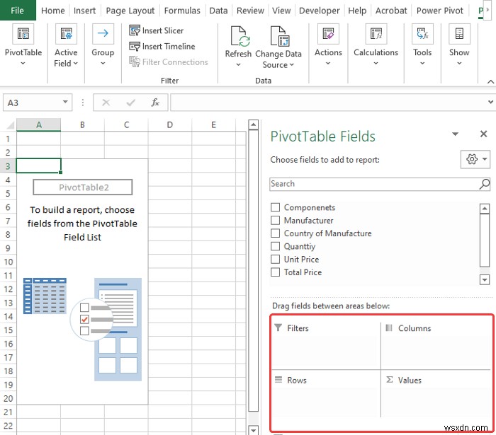Expand the PivotTable dropdown arrow
This screenshot has width=496, height=435.
click(23, 64)
